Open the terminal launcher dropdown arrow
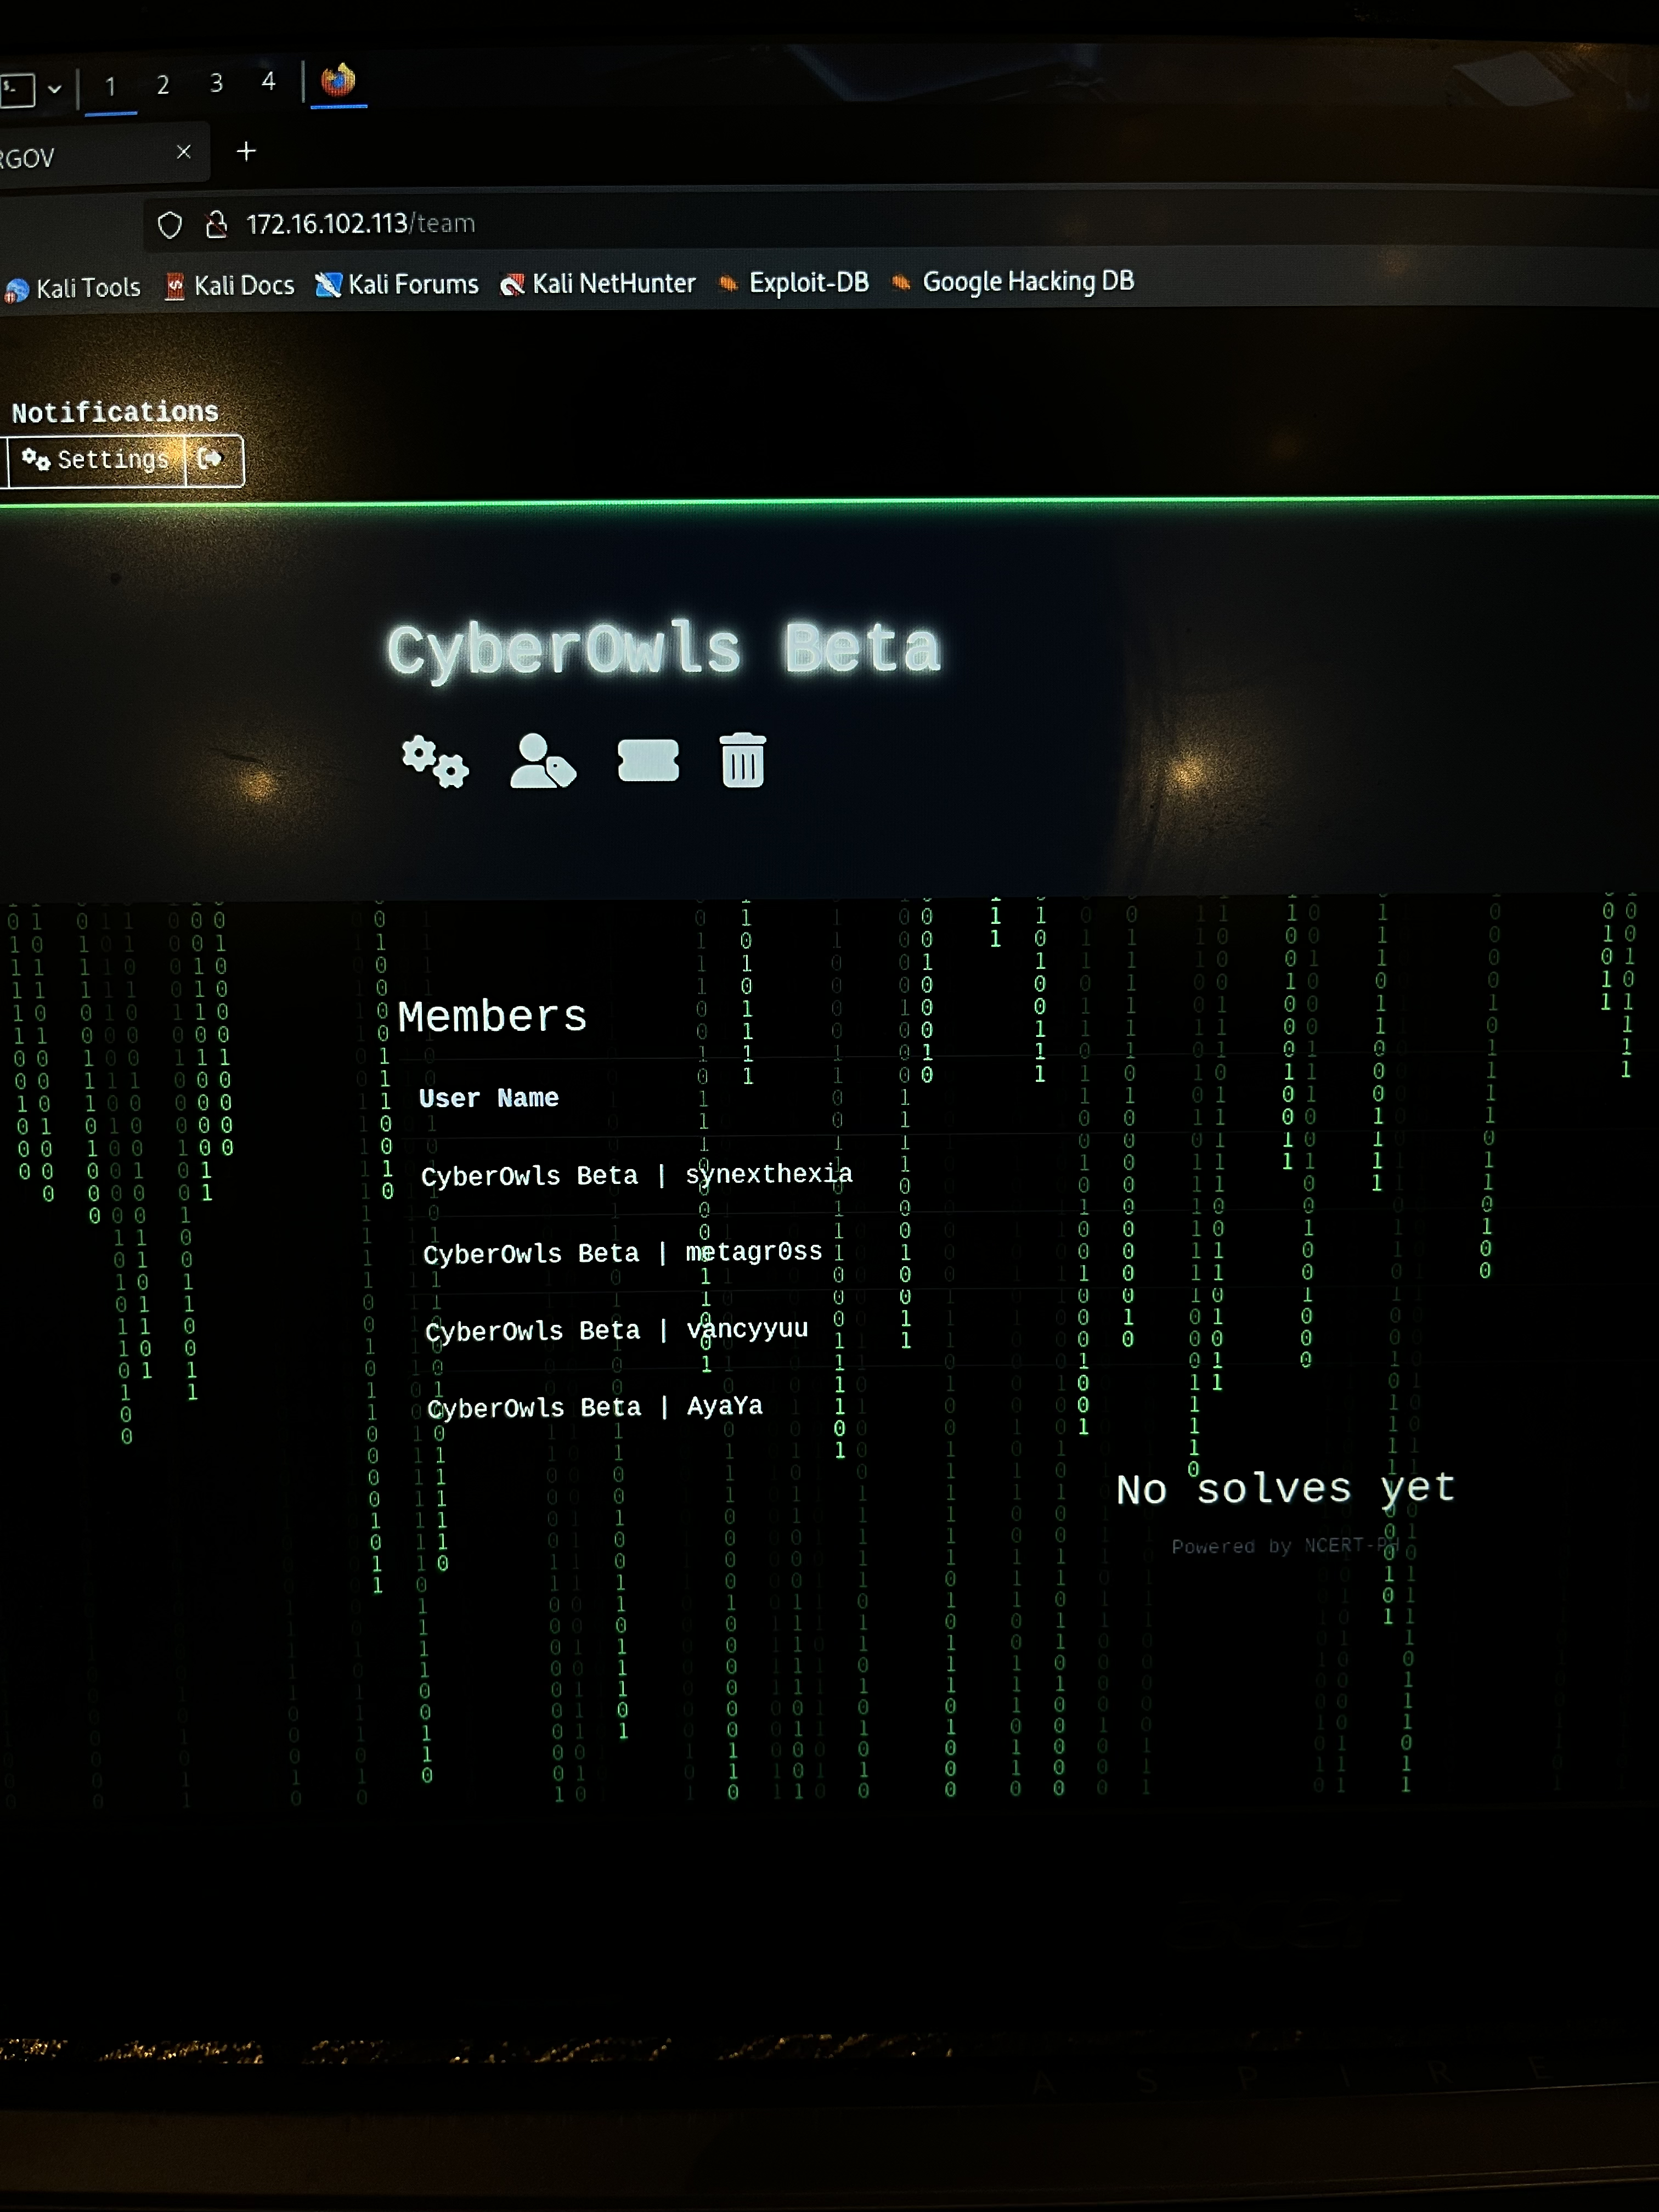This screenshot has height=2212, width=1659. 55,89
